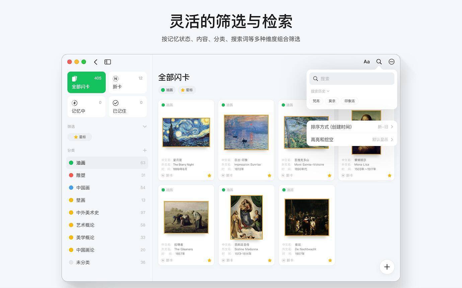Image resolution: width=462 pixels, height=288 pixels.
Task: Go back with the back arrow
Action: (96, 62)
